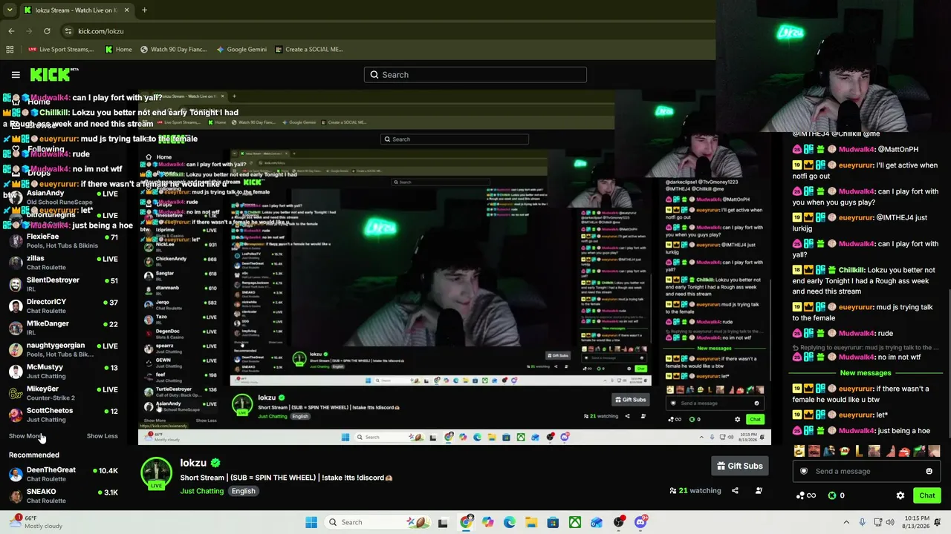
Task: Open channel points infinity icon
Action: (x=806, y=495)
